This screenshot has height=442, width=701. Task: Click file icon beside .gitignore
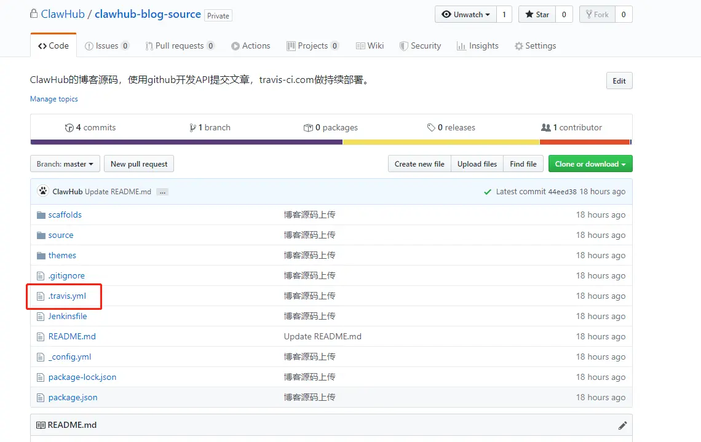point(41,276)
